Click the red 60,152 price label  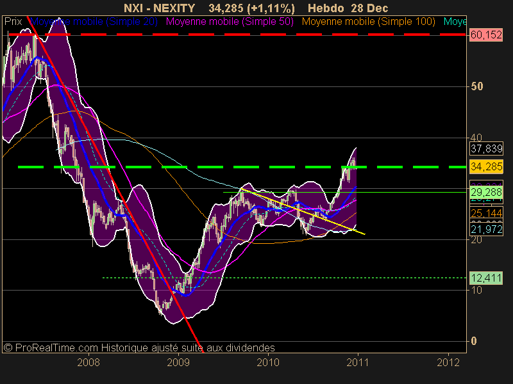coord(486,35)
